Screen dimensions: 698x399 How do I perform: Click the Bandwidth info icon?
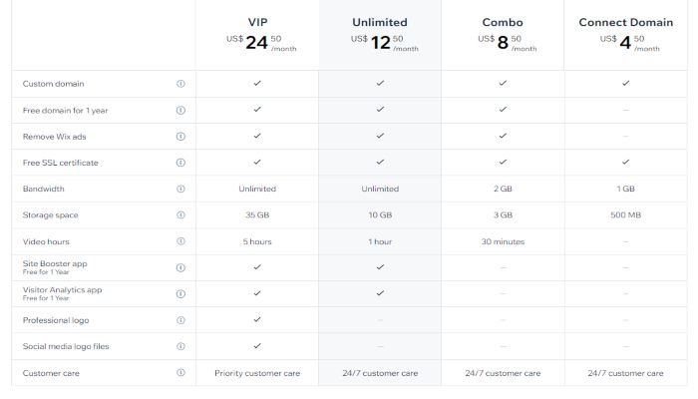point(180,189)
